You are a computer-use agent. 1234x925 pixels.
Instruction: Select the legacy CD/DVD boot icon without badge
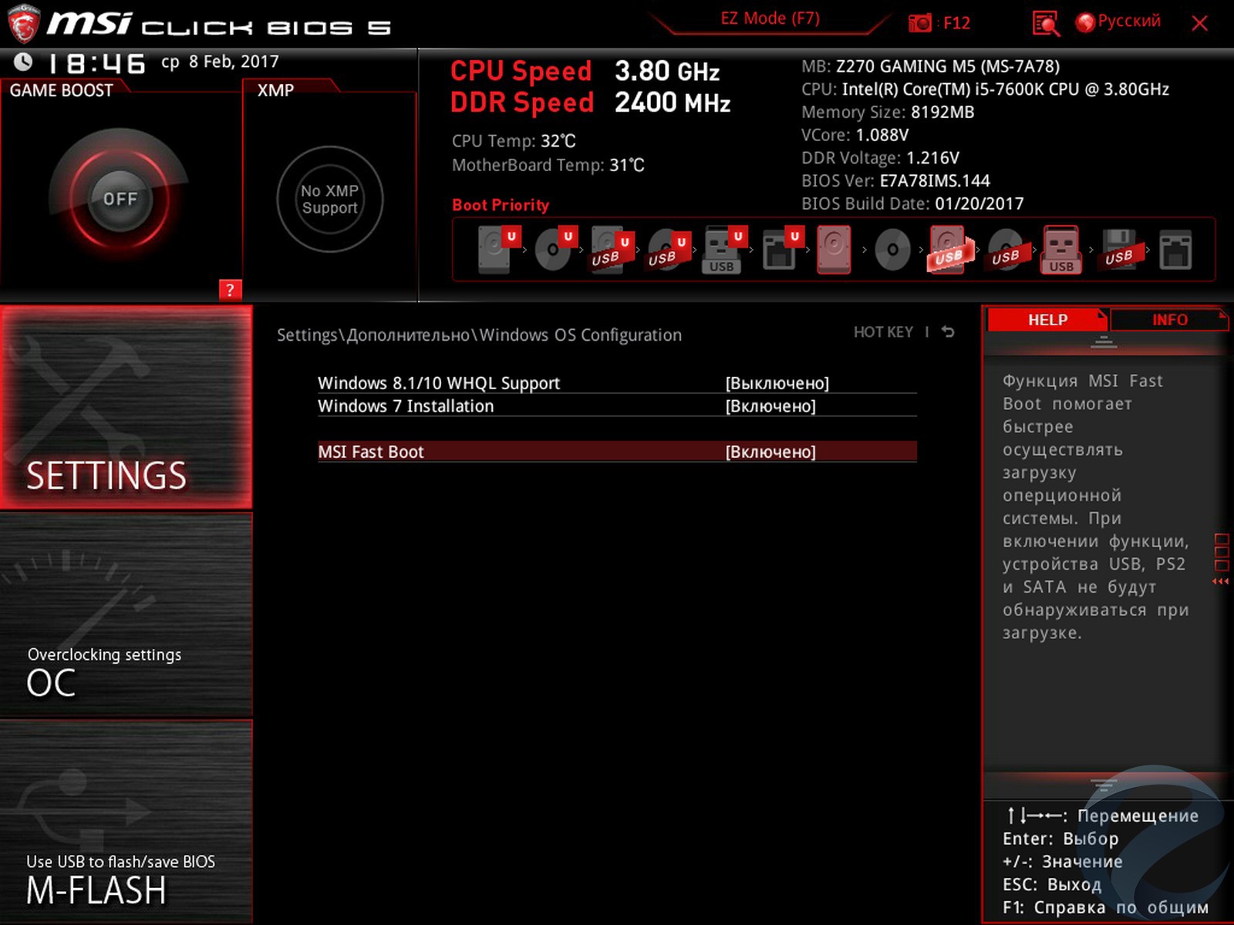click(x=892, y=249)
